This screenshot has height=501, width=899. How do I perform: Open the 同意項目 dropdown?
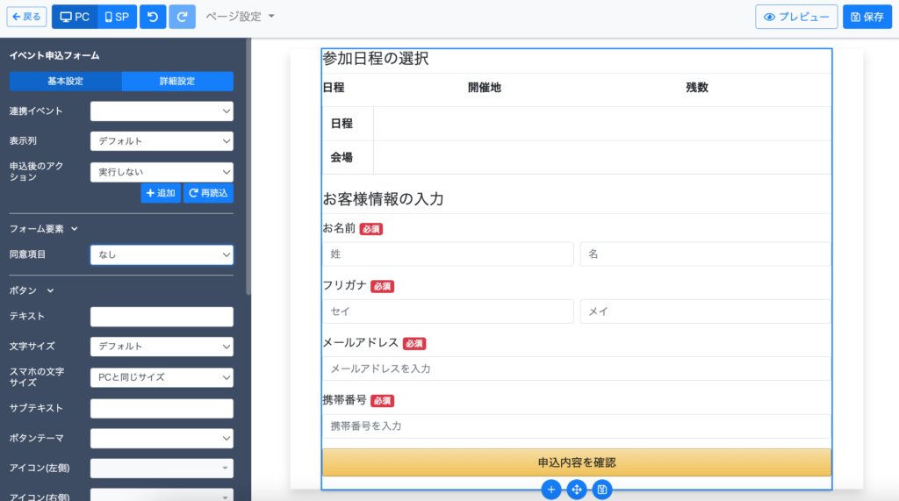point(162,254)
